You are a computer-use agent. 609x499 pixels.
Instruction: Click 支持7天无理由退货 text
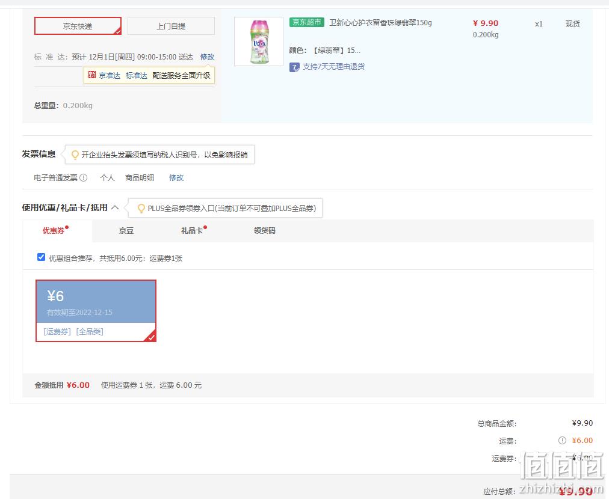coord(333,67)
